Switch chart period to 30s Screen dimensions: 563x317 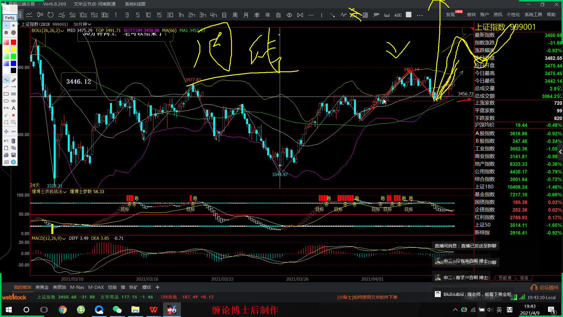coord(105,15)
